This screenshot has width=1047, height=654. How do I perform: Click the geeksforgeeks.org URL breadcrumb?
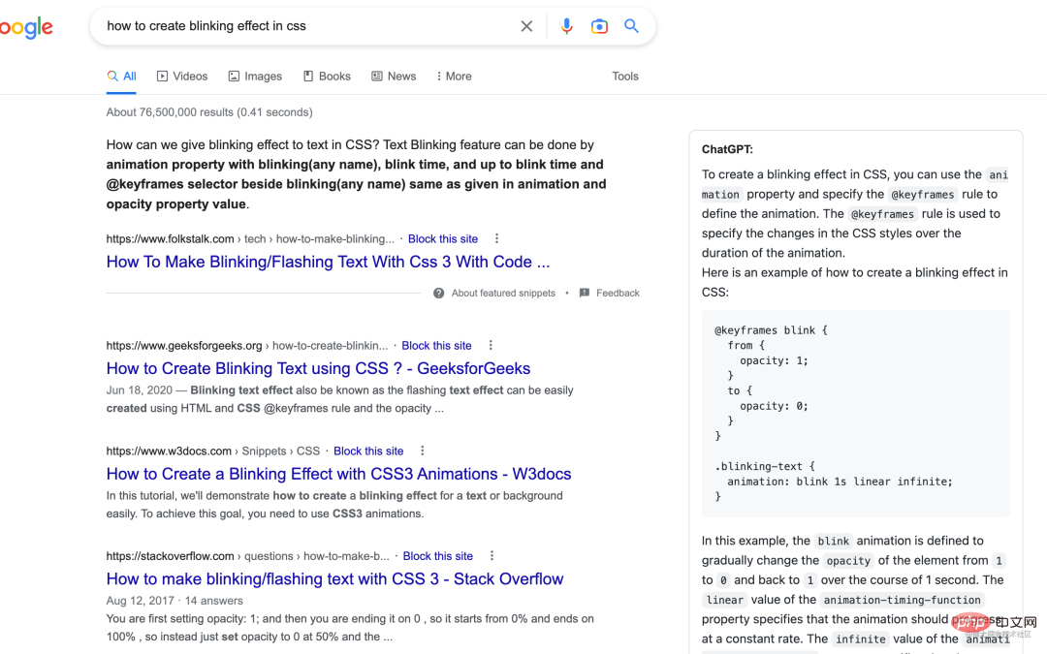tap(247, 346)
